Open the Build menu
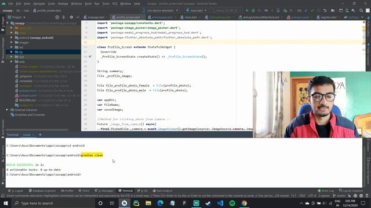The height and width of the screenshot is (208, 371). coord(88,4)
